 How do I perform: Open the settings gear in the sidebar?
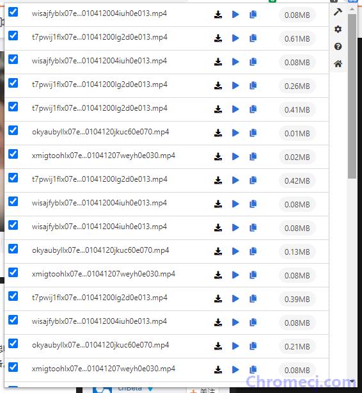pos(338,29)
